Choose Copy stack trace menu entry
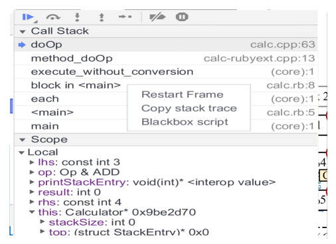 (189, 108)
